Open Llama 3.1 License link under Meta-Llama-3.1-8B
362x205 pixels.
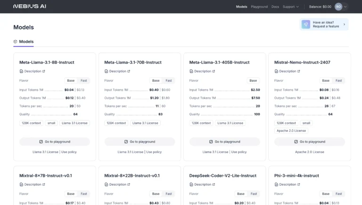[x=45, y=152]
